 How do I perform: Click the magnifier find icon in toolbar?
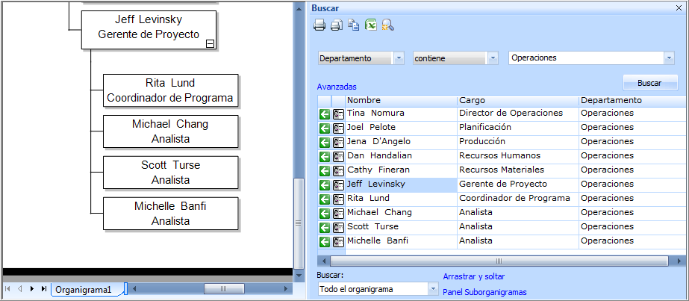[x=387, y=25]
